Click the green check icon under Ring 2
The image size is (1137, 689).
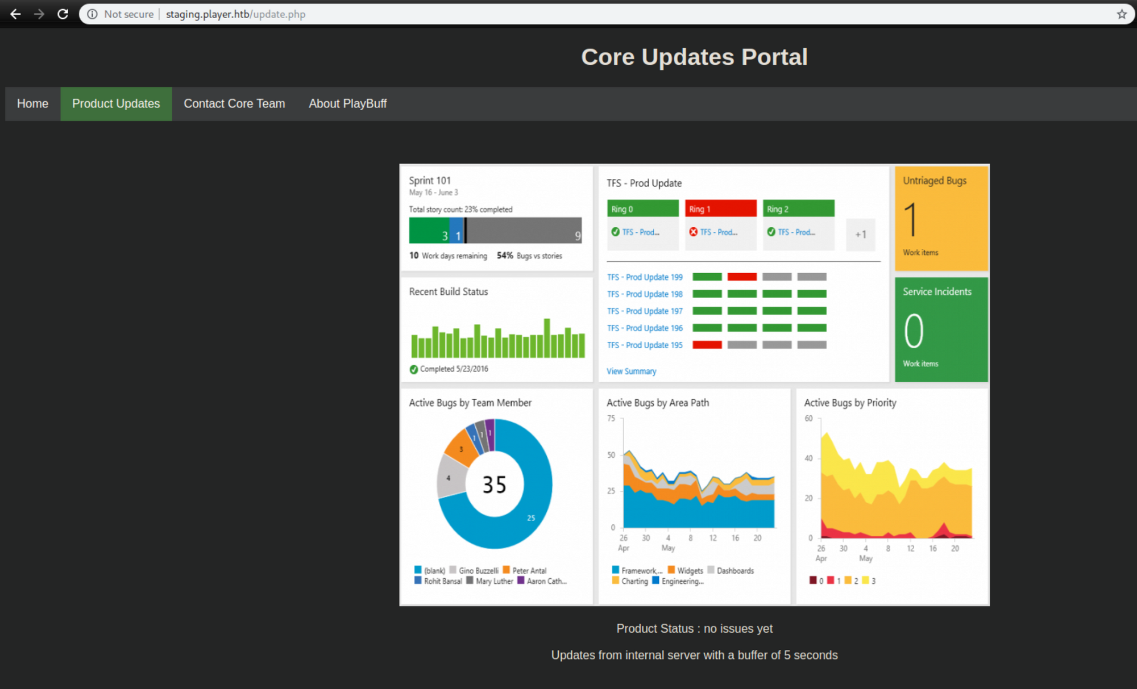tap(771, 232)
